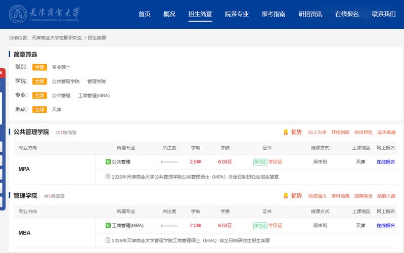Open 2026年公共管理硕士(MPA)招生简章 link
Image resolution: width=404 pixels, height=253 pixels.
point(195,177)
